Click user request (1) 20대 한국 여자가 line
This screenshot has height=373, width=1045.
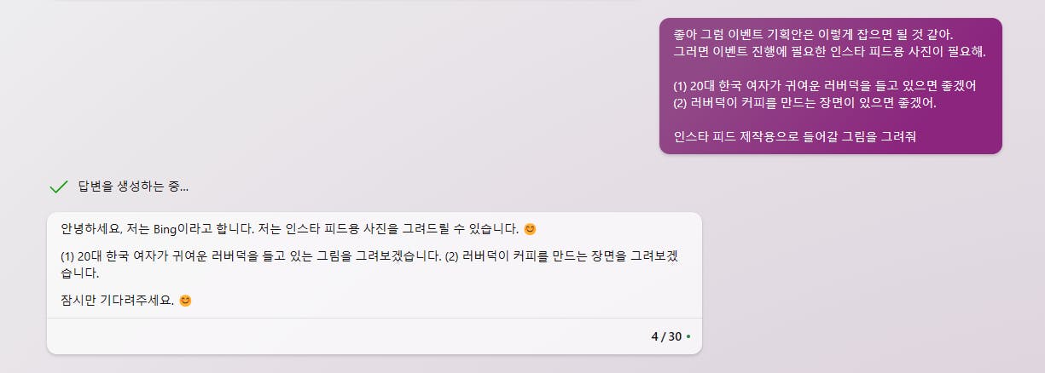tap(825, 85)
